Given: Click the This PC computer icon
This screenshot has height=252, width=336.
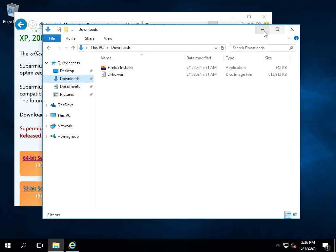Looking at the screenshot, I should (53, 115).
